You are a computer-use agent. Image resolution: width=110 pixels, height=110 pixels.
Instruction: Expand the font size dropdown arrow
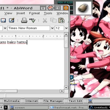(66, 28)
